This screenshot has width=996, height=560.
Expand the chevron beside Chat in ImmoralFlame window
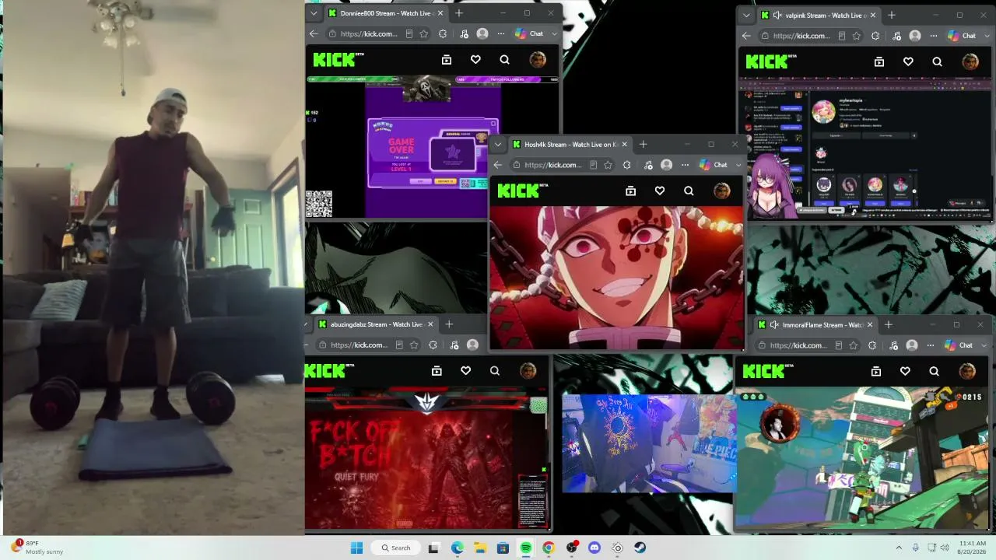point(984,345)
